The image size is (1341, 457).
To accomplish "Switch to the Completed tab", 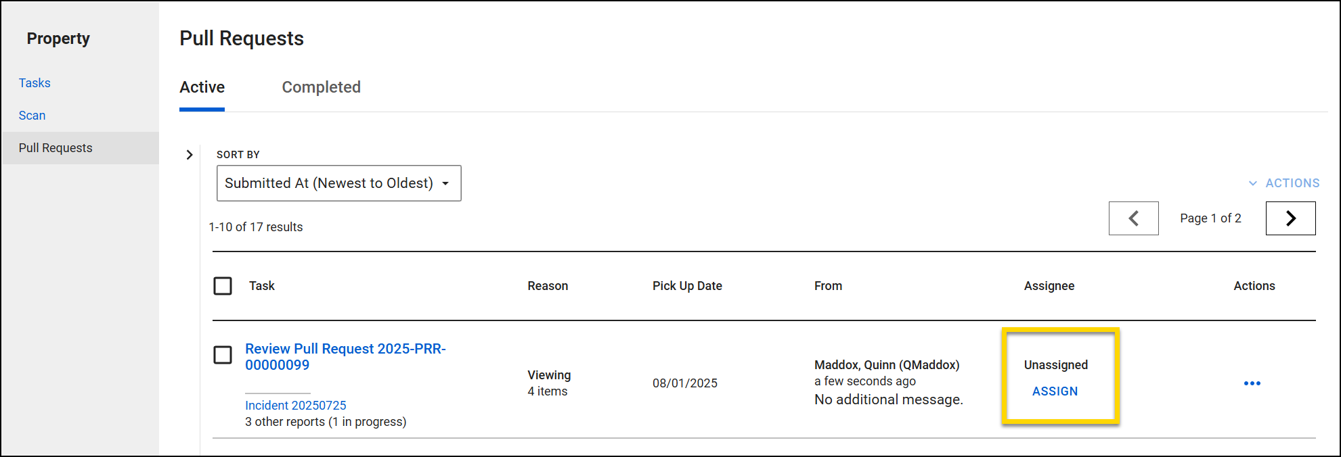I will [321, 87].
